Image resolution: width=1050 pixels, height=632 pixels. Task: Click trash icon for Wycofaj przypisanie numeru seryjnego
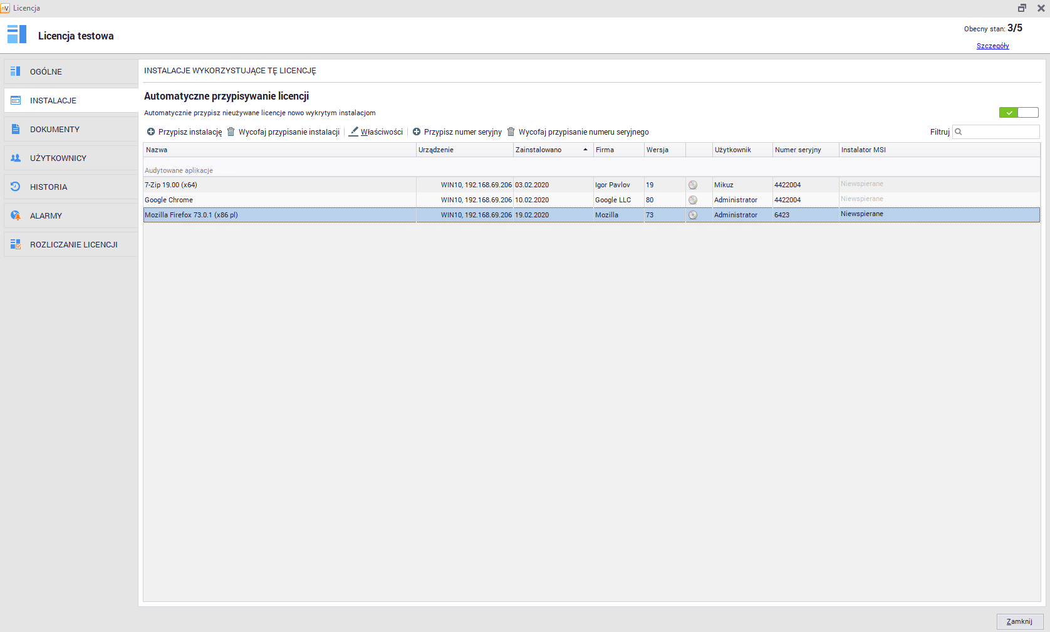tap(511, 132)
